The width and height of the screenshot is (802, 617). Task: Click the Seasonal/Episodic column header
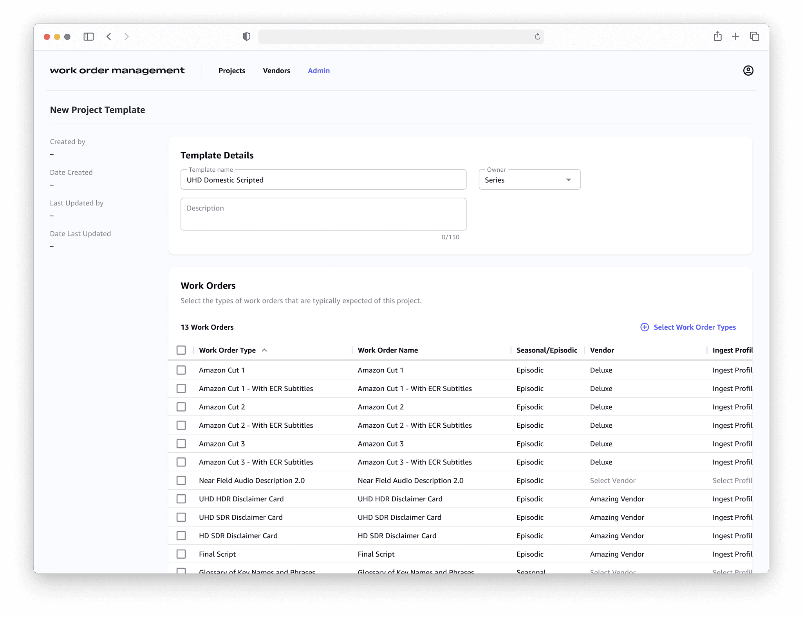pyautogui.click(x=547, y=350)
